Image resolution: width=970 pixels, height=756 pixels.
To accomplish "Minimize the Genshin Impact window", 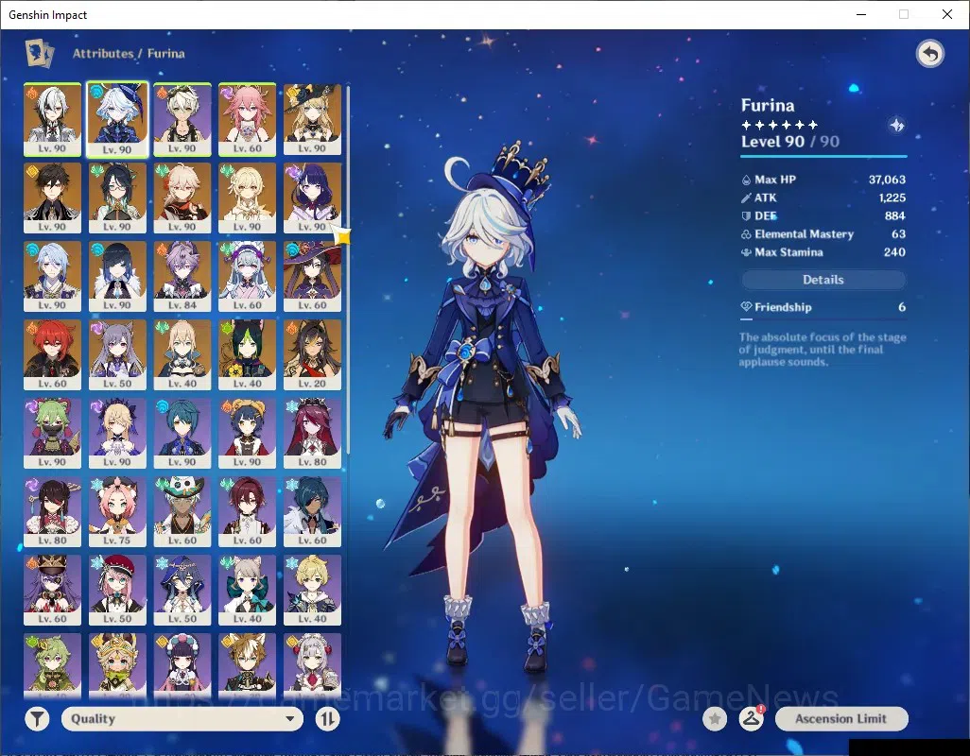I will pyautogui.click(x=861, y=14).
